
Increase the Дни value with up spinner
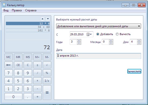(139, 41)
